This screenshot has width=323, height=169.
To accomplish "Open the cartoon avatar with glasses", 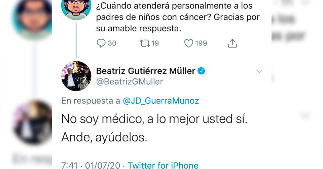I will click(76, 8).
